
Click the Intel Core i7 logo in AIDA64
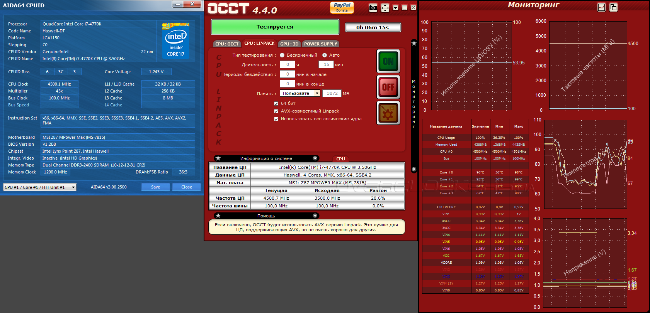[176, 40]
